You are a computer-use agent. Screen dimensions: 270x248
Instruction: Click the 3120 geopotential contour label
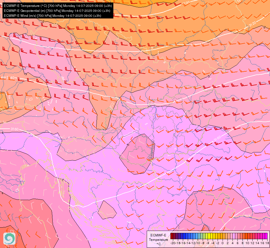coord(252,24)
